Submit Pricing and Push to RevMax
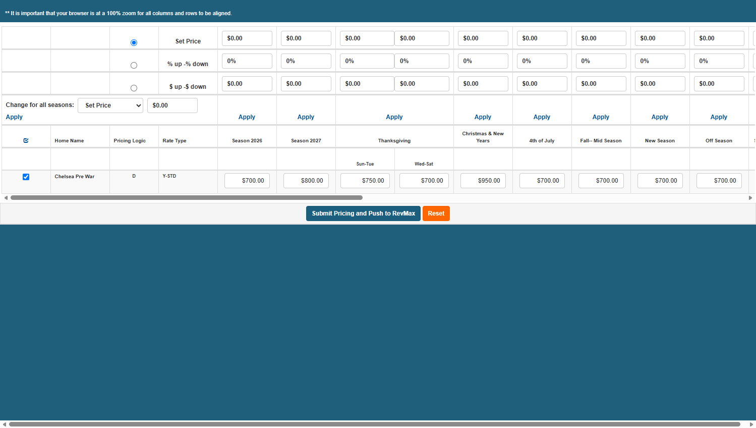 point(363,213)
